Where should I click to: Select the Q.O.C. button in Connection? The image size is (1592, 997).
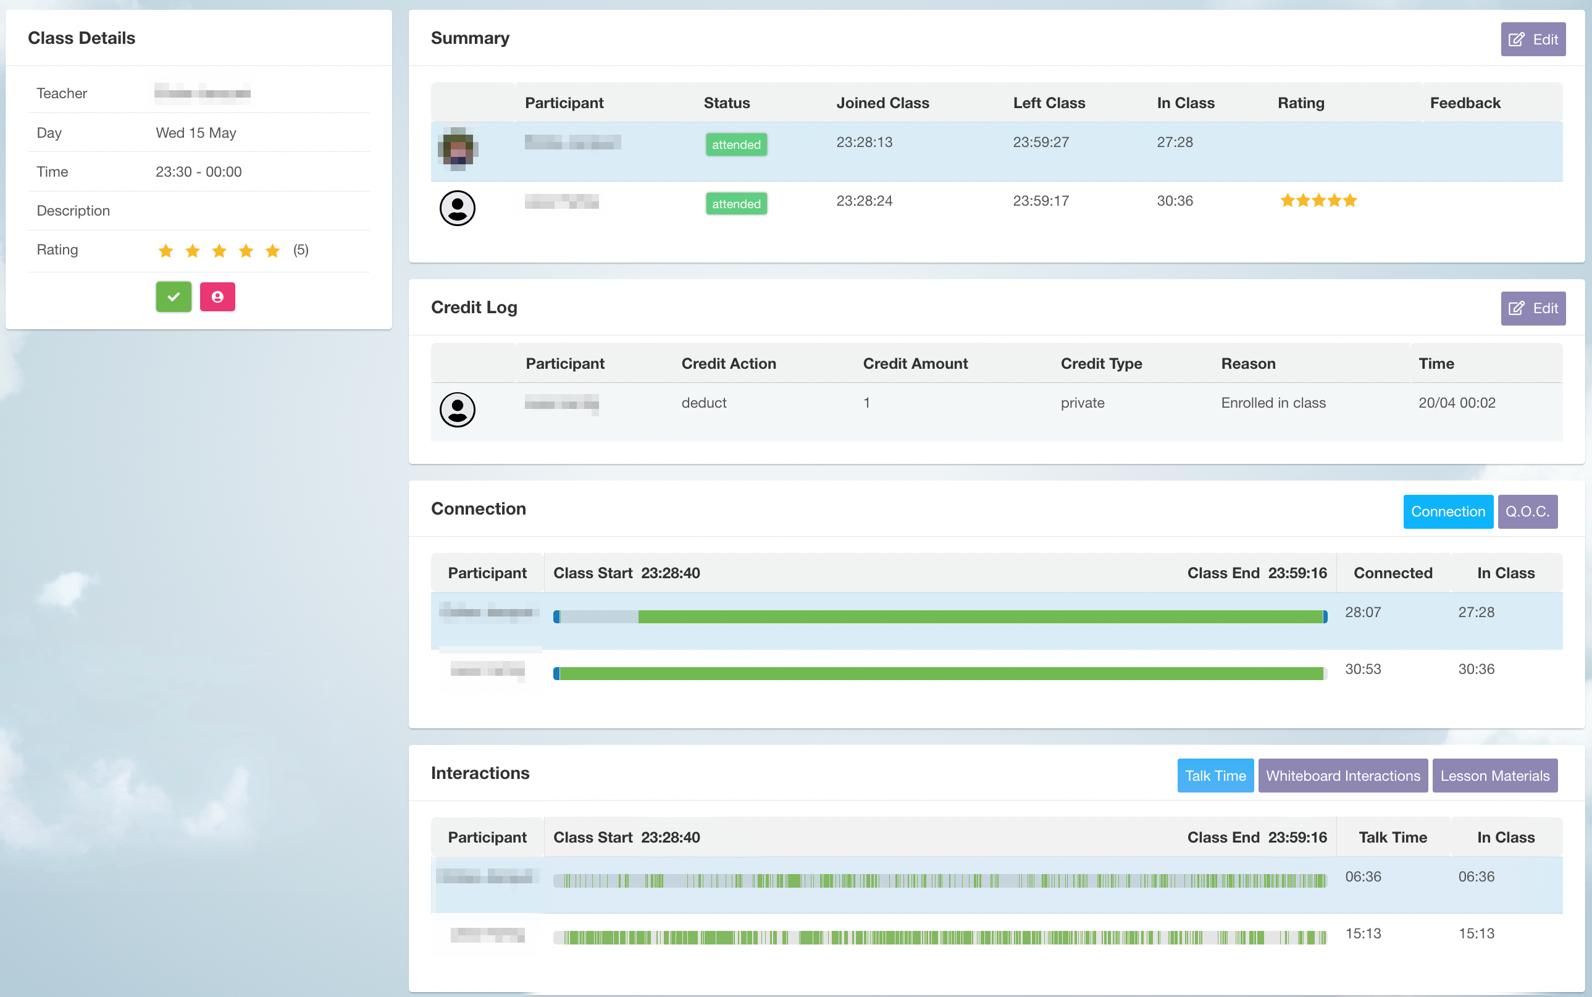pyautogui.click(x=1527, y=510)
